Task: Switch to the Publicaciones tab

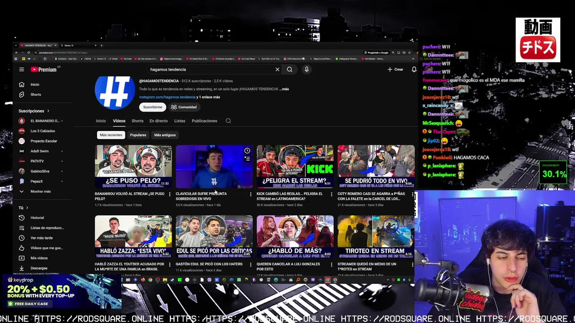Action: (204, 121)
